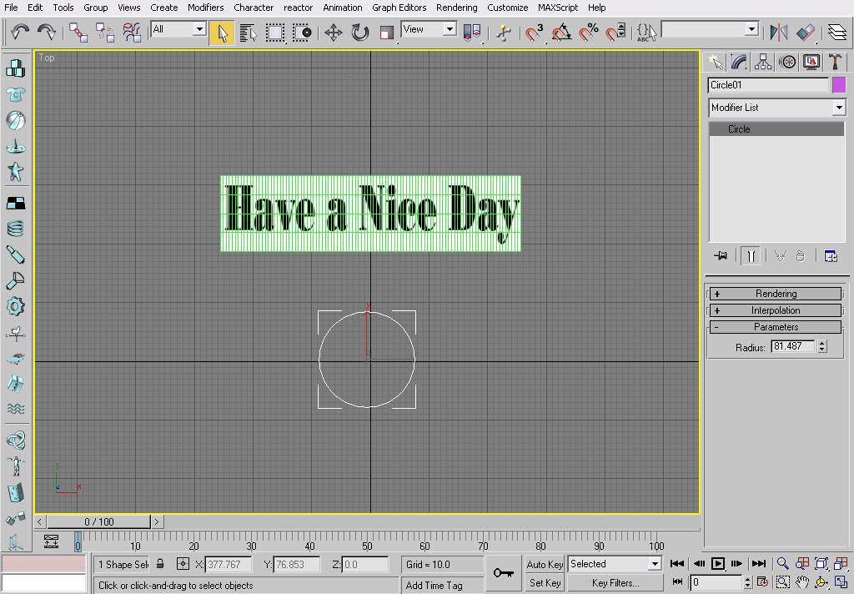Open the View reference coordinate dropdown

450,29
